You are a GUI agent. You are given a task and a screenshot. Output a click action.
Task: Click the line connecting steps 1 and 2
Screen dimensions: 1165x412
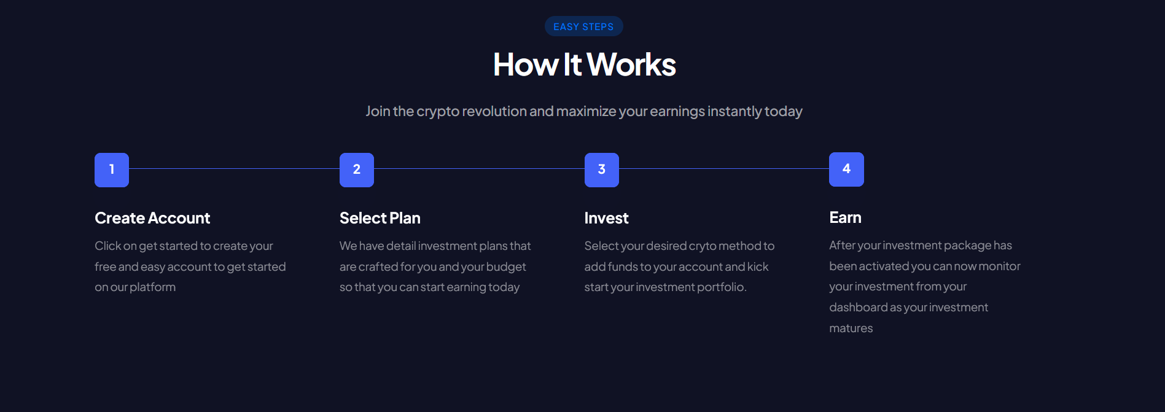coord(234,169)
